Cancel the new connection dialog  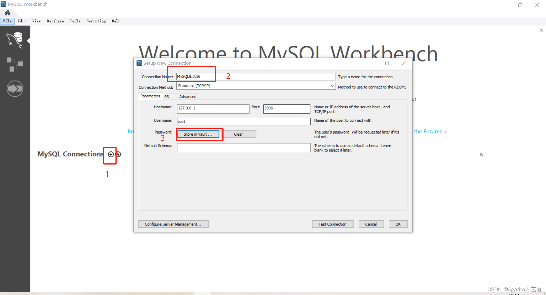tap(371, 224)
